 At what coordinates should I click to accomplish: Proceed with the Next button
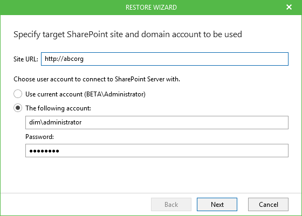217,204
